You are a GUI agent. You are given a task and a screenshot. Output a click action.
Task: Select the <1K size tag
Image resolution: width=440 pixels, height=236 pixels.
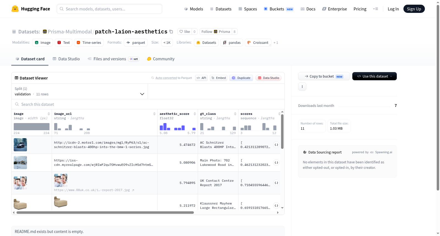[x=167, y=42]
